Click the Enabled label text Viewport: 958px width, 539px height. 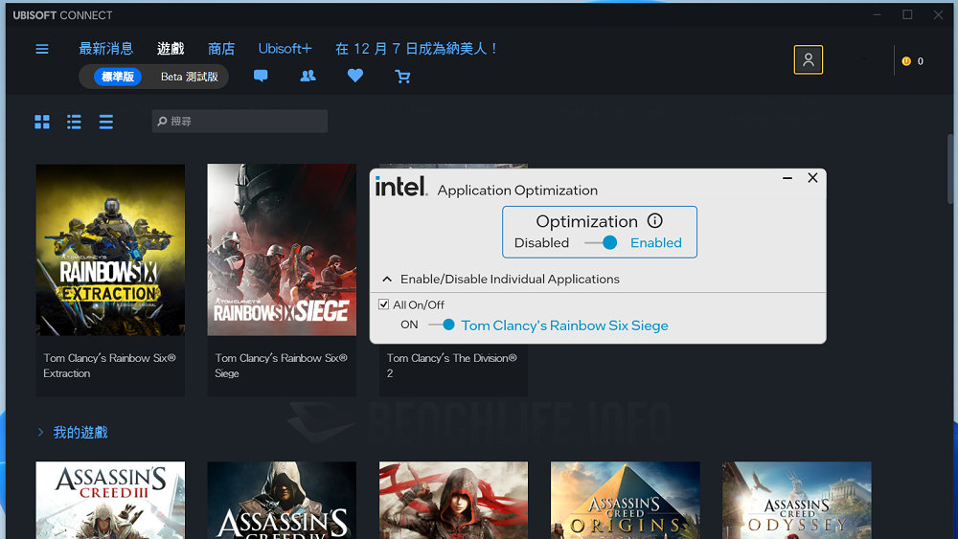pos(655,242)
